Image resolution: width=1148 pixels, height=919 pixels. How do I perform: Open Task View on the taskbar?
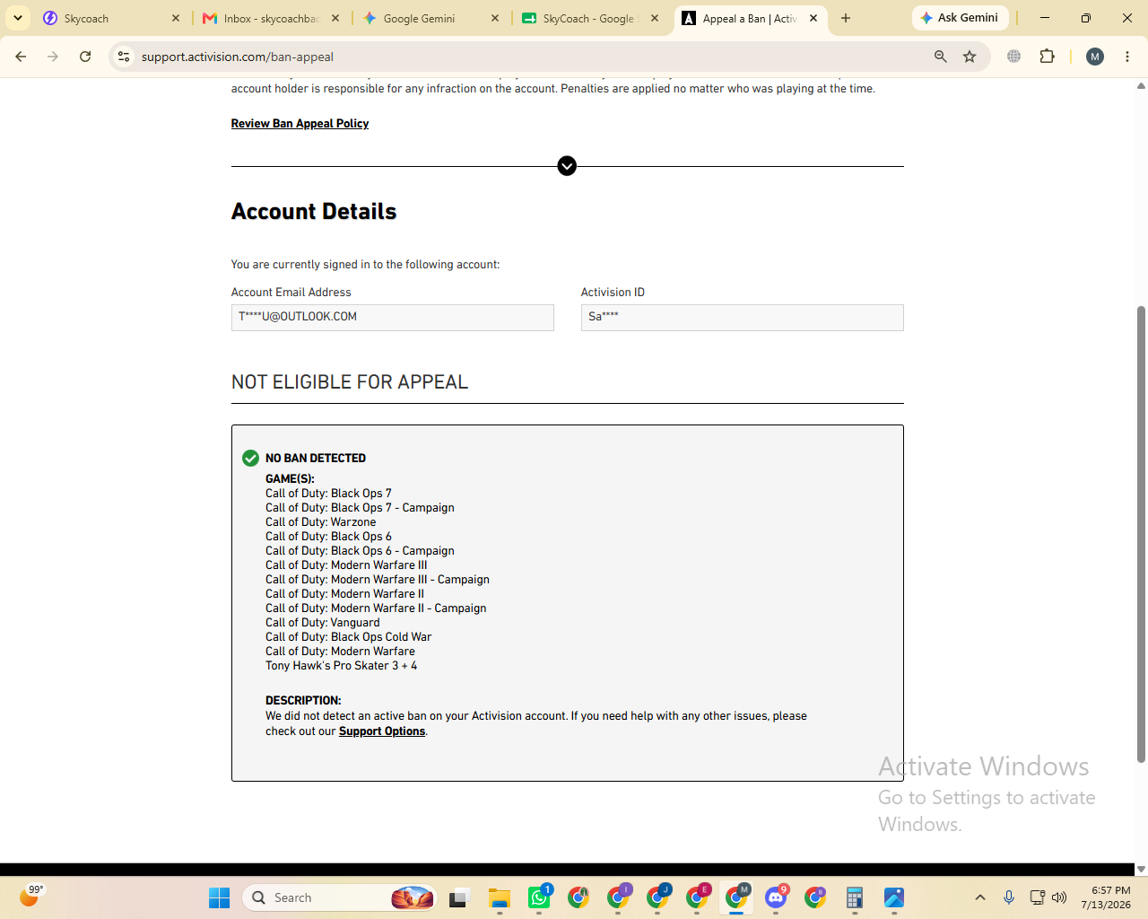(x=460, y=897)
